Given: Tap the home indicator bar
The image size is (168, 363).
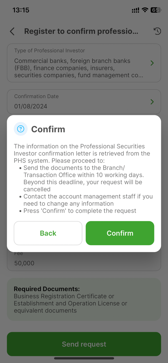Looking at the screenshot, I should (x=84, y=358).
